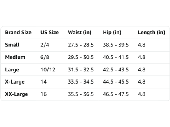Click the Hip (in) column header
170x127 pixels.
point(112,32)
